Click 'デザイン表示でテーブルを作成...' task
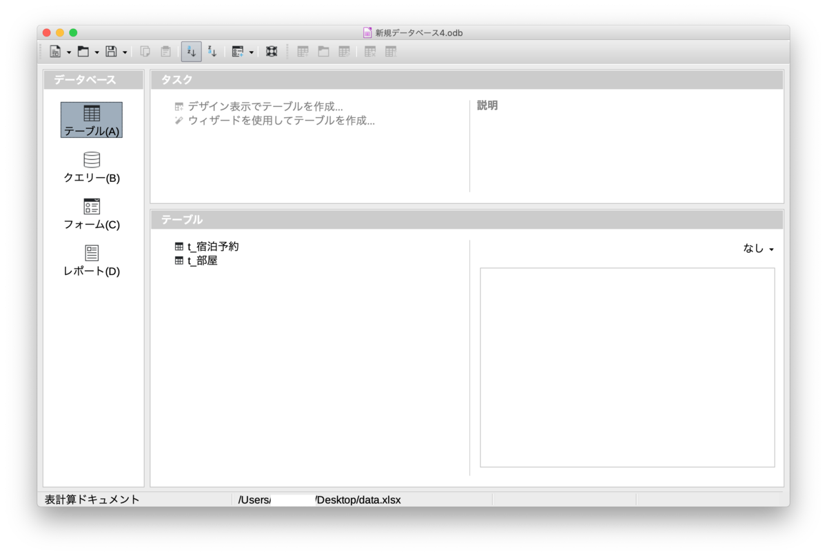The width and height of the screenshot is (827, 556). coord(259,107)
